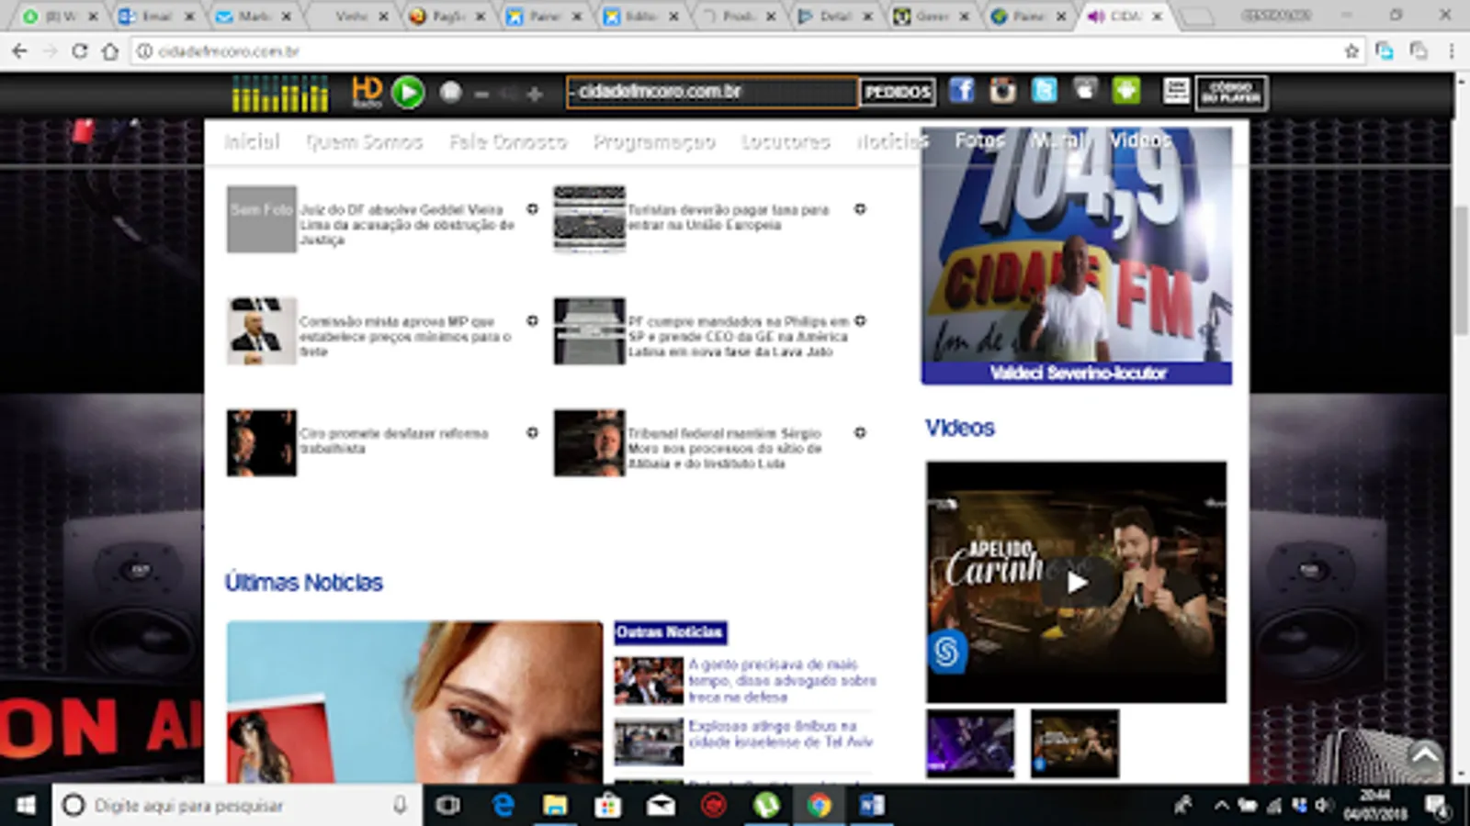Expand the plus icon beside Tribunal federal news
This screenshot has width=1470, height=826.
tap(860, 433)
